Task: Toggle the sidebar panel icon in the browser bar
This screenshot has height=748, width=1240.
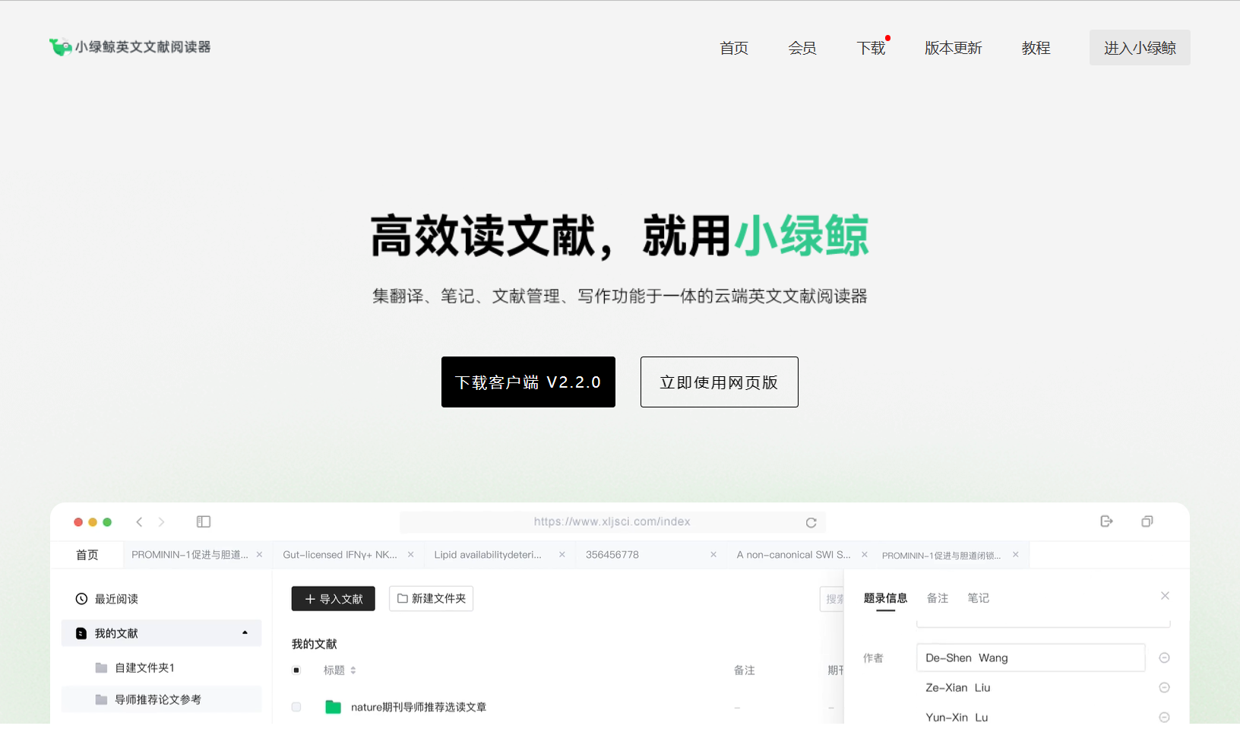Action: point(203,521)
